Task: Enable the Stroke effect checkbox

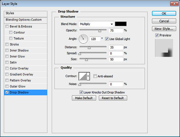Action: click(7, 44)
